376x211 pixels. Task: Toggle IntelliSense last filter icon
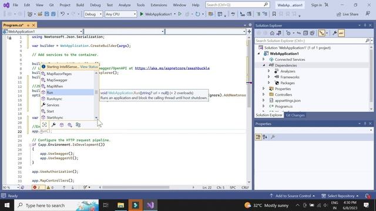pyautogui.click(x=78, y=125)
